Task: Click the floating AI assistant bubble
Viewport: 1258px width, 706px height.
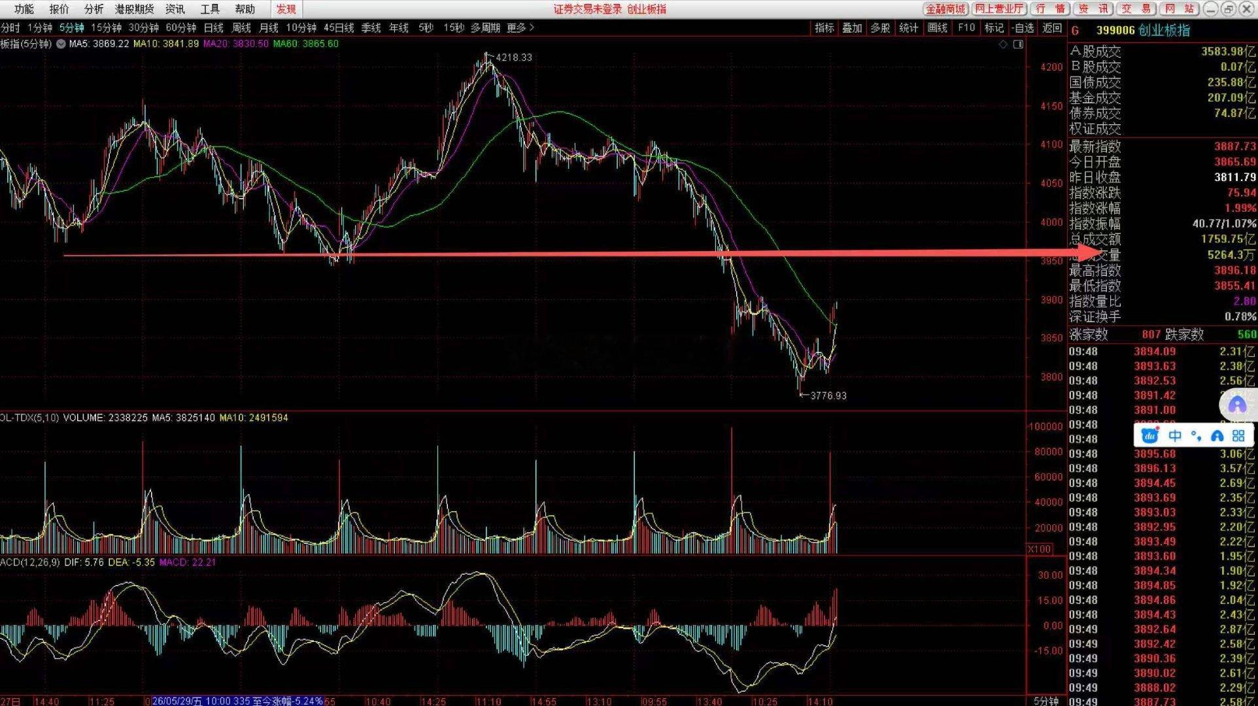Action: (1237, 405)
